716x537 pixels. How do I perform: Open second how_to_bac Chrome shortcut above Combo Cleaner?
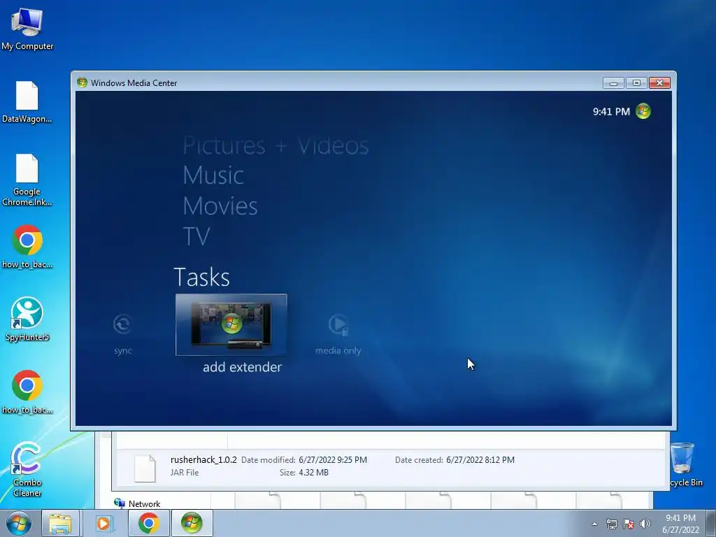pyautogui.click(x=27, y=392)
